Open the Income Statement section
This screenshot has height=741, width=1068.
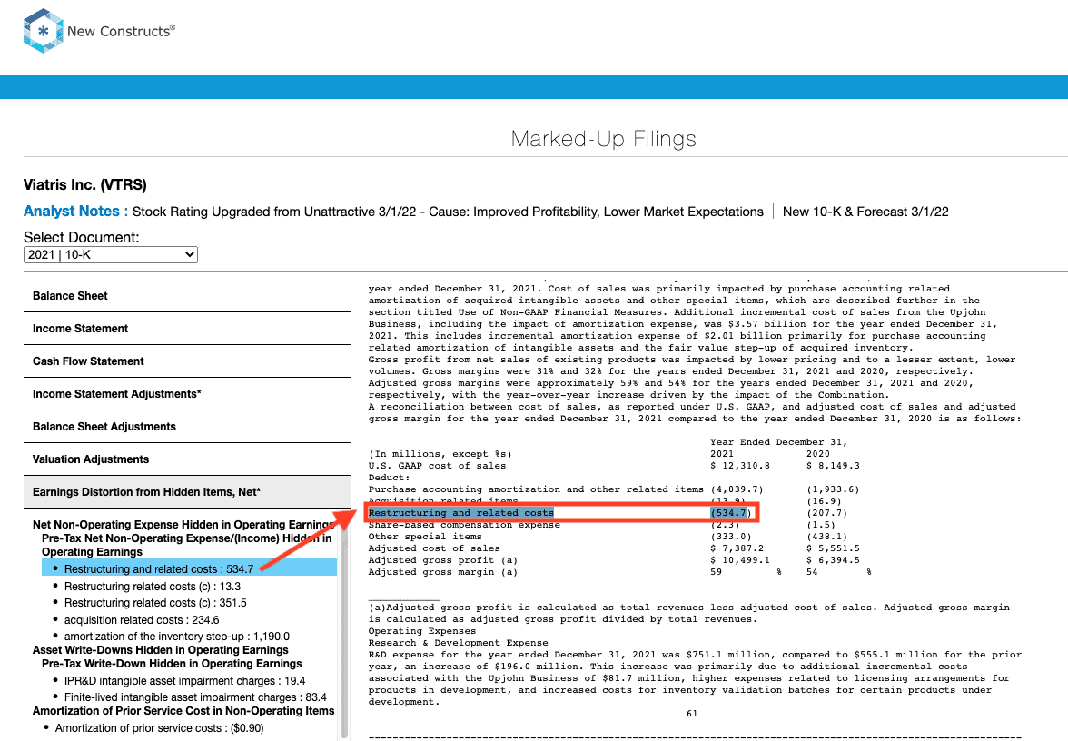coord(187,329)
